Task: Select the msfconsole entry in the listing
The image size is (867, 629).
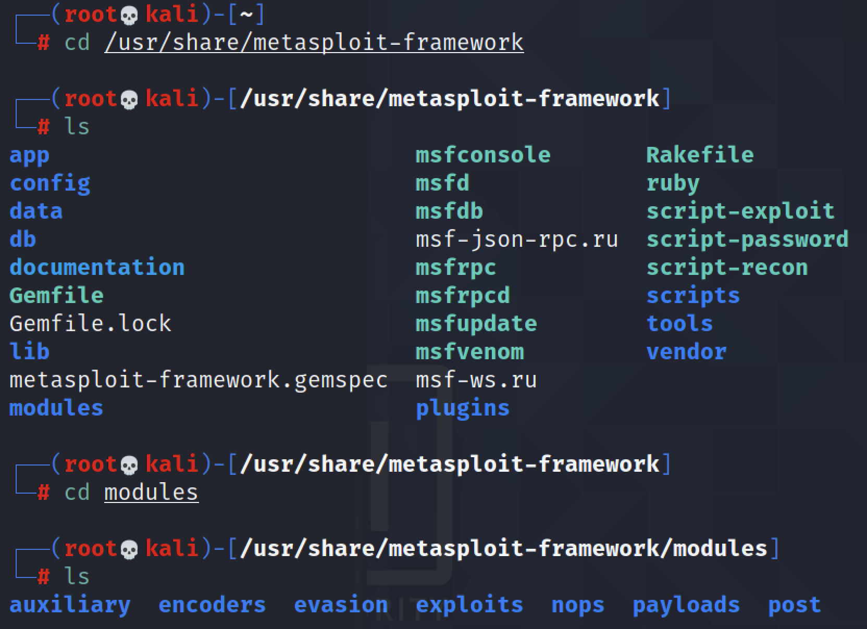Action: [482, 155]
